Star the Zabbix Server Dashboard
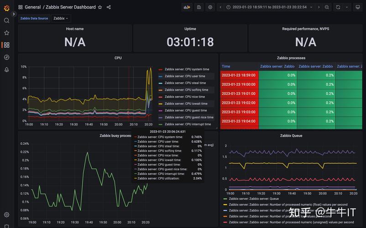Image resolution: width=366 pixels, height=228 pixels. (100, 7)
